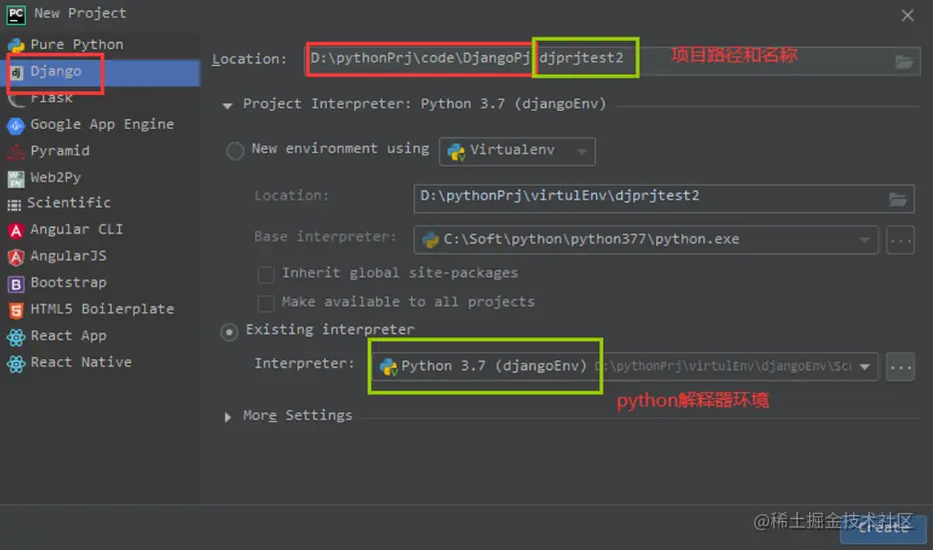Viewport: 933px width, 550px height.
Task: Select Pyramid project type
Action: (100, 151)
